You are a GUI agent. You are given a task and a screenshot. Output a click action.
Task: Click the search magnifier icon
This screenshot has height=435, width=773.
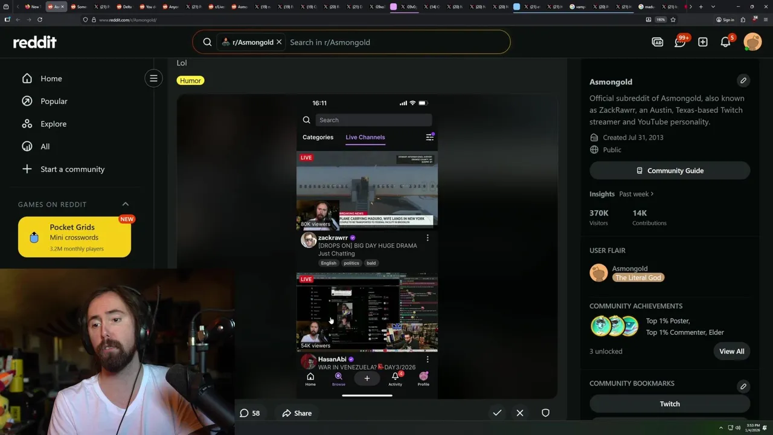coord(207,42)
